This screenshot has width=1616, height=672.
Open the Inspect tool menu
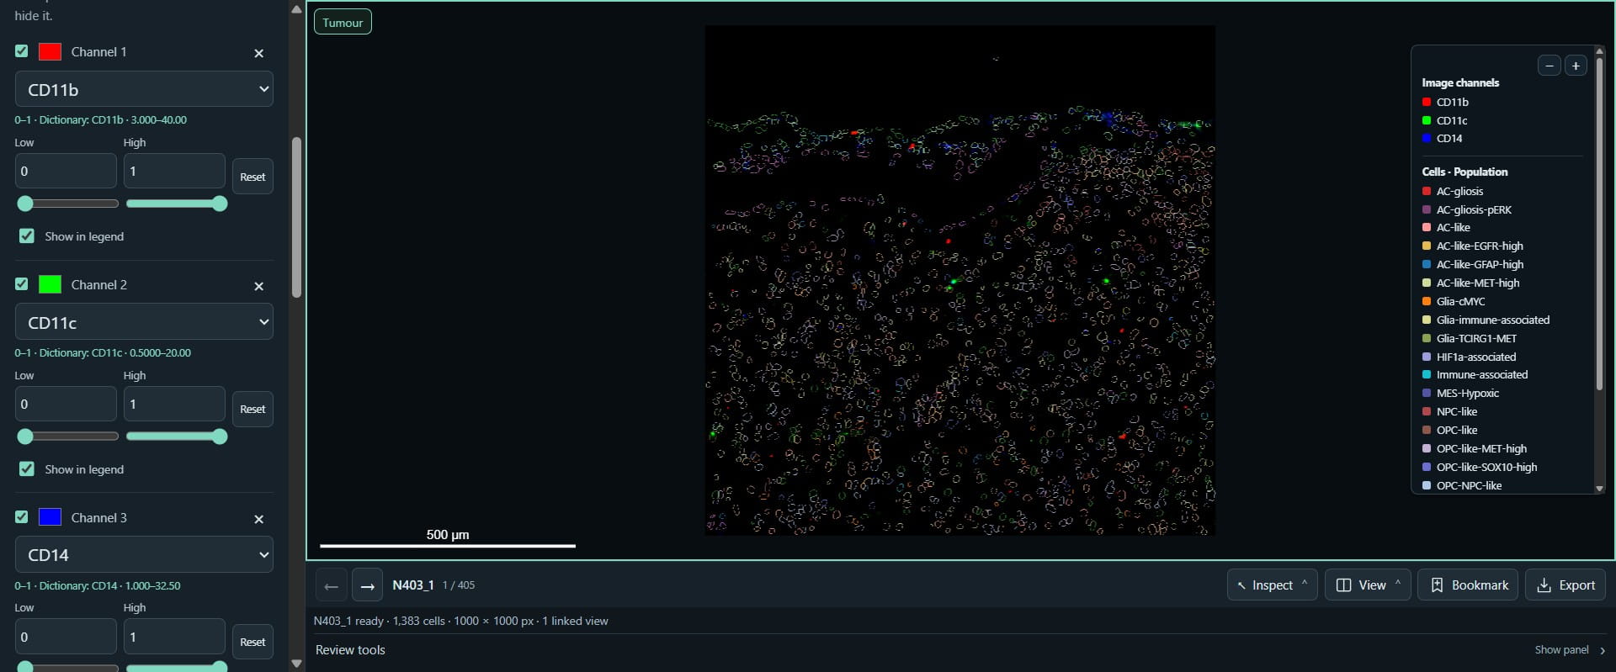tap(1272, 585)
